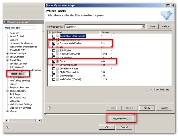Uncheck the Dynamic Web Module checkbox
Viewport: 178px width, 136px height.
[x=54, y=43]
